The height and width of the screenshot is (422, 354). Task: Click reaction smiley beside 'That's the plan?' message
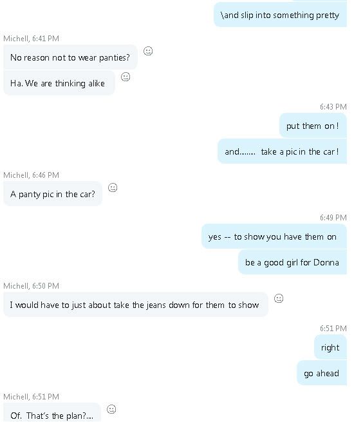pyautogui.click(x=111, y=409)
